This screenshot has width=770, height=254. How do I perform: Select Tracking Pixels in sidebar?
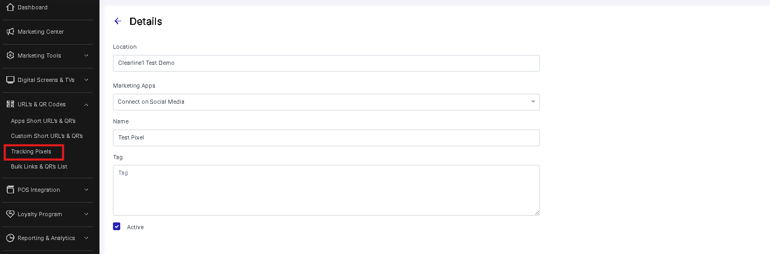click(x=31, y=151)
